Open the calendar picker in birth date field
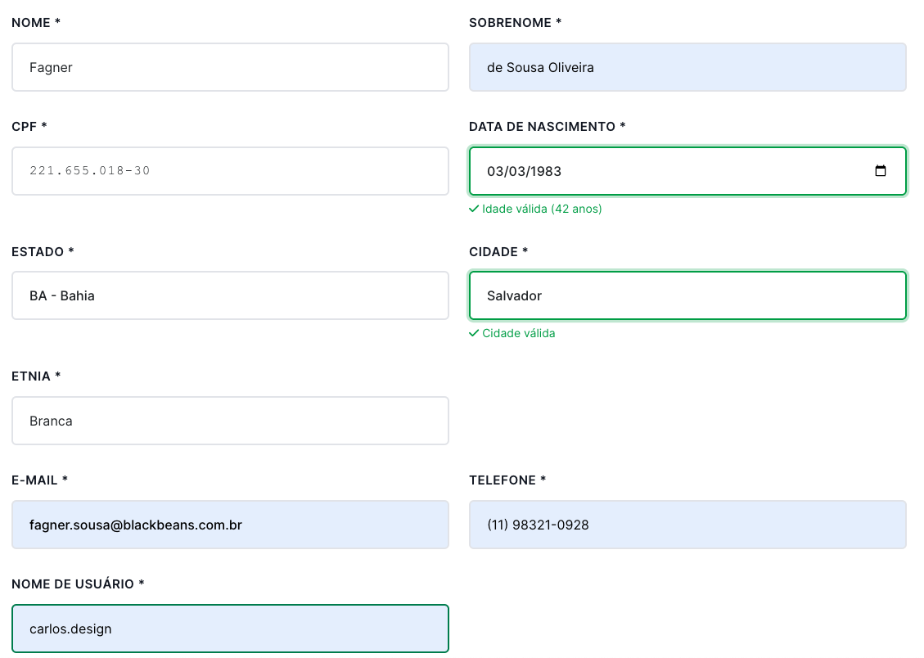Viewport: 924px width, 658px height. (880, 171)
